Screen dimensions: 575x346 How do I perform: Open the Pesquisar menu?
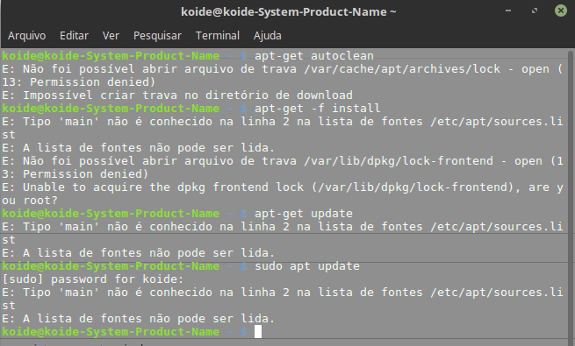pyautogui.click(x=157, y=36)
